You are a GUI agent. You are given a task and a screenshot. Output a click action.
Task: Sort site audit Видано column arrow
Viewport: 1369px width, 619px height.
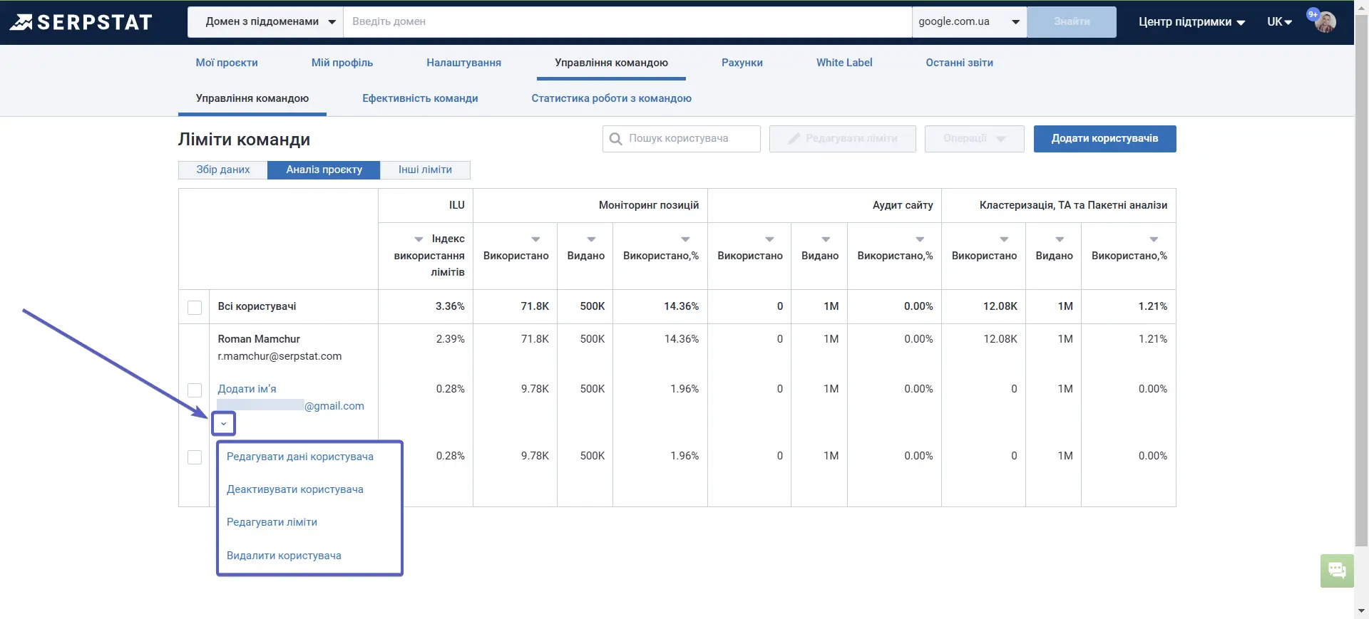(x=826, y=239)
